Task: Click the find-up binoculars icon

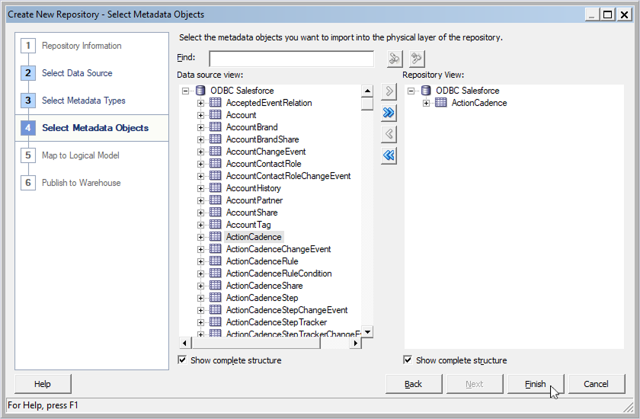Action: click(416, 59)
